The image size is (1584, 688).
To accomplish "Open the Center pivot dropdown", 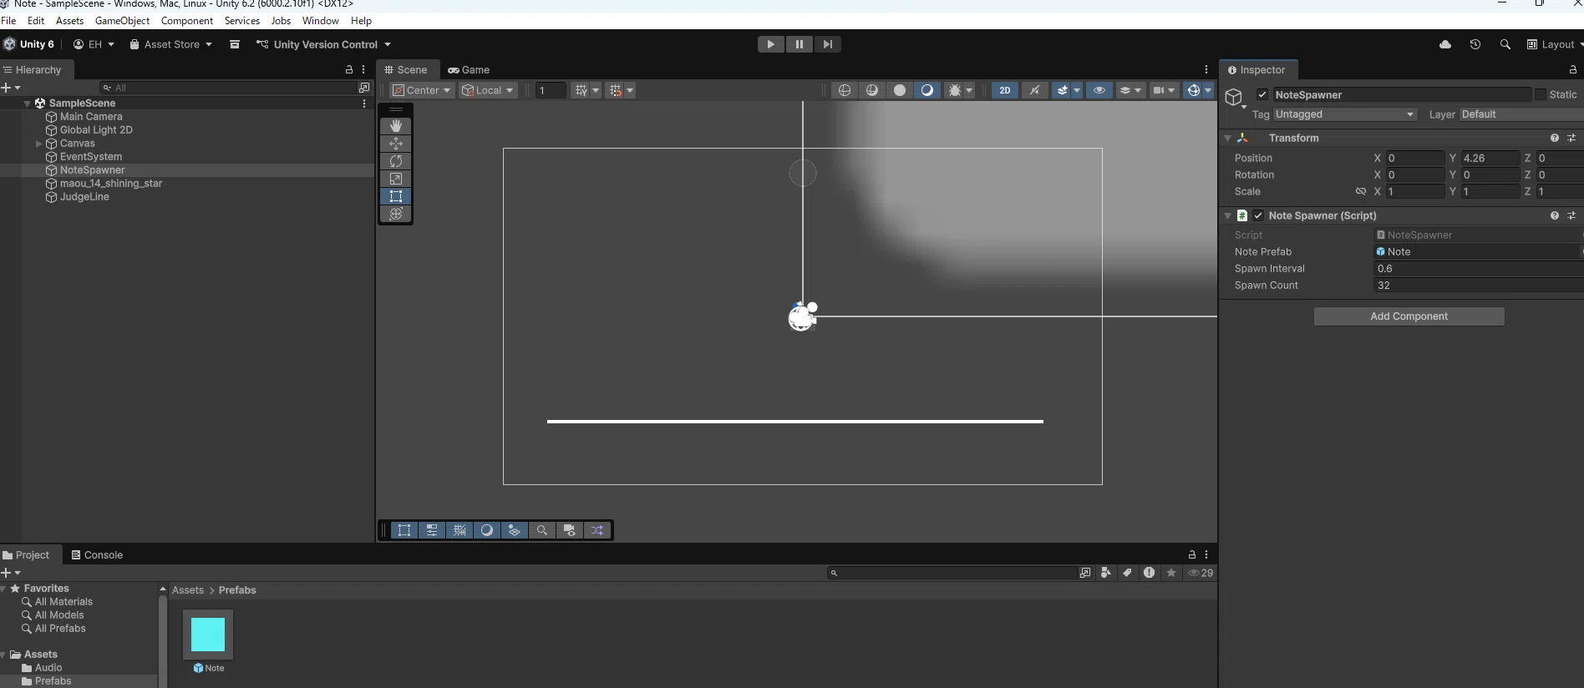I will click(x=423, y=90).
